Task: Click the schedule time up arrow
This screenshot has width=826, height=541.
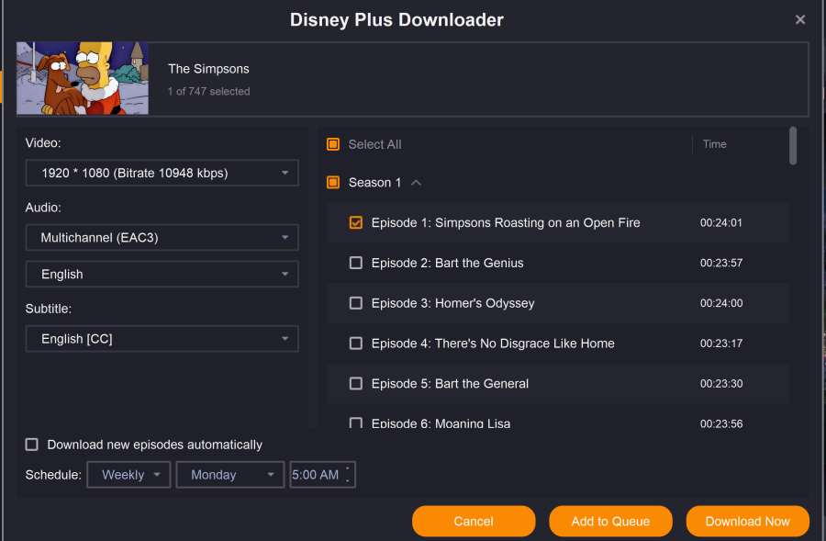Action: pyautogui.click(x=347, y=468)
